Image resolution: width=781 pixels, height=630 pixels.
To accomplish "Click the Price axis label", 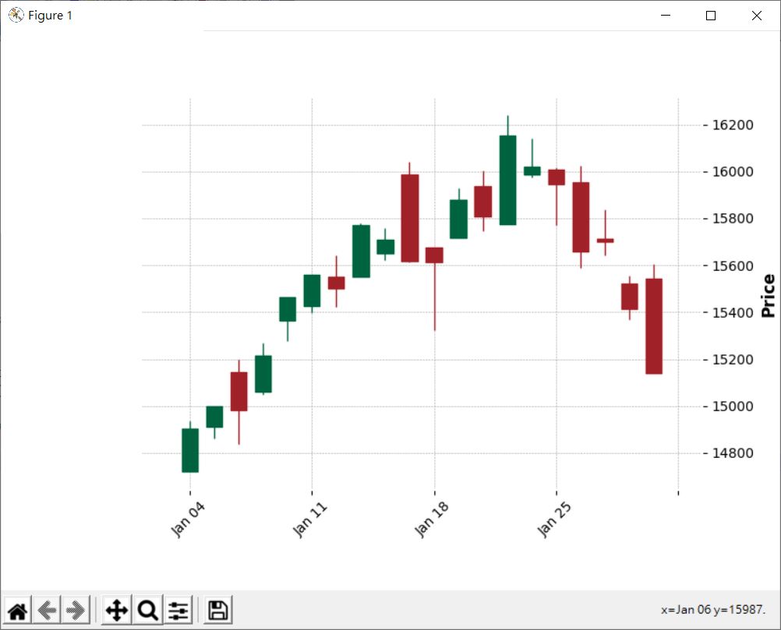I will pos(769,296).
